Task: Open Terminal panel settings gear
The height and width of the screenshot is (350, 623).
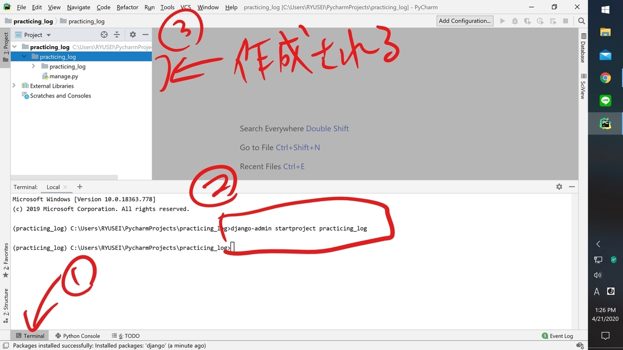Action: click(559, 187)
